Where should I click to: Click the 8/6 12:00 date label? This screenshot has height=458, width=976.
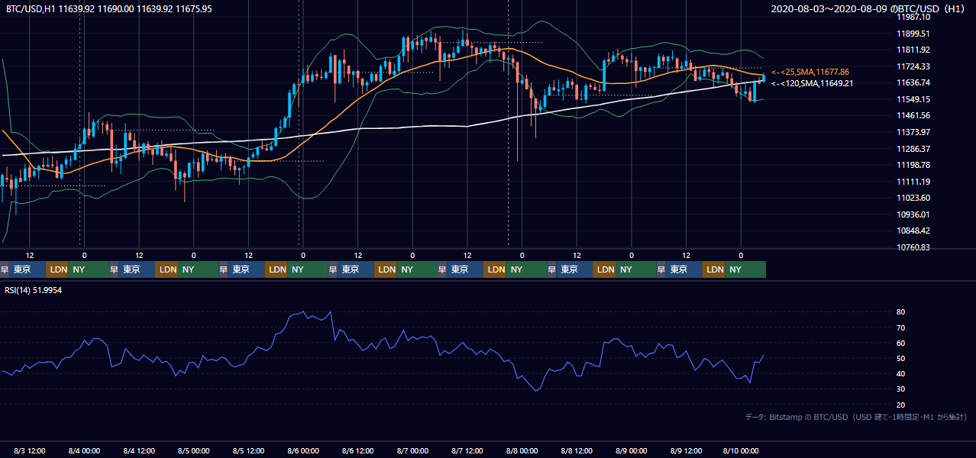pyautogui.click(x=359, y=450)
